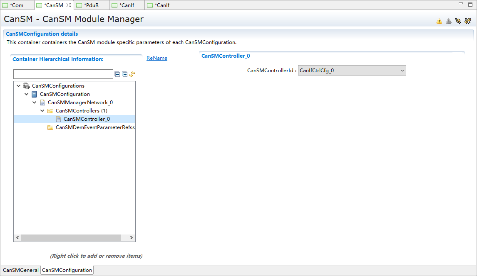The image size is (477, 276).
Task: Close the CanSM editor tab
Action: pos(69,5)
